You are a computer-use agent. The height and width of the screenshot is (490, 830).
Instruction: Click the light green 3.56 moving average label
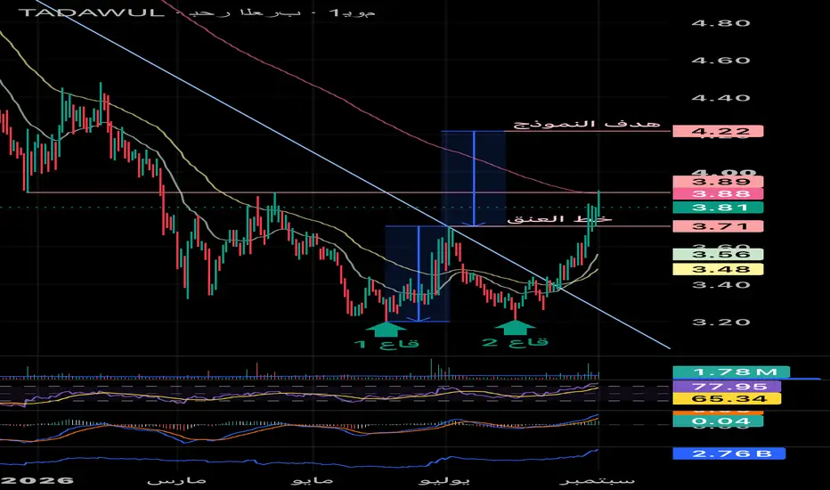[x=718, y=254]
